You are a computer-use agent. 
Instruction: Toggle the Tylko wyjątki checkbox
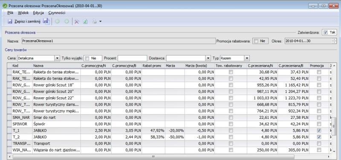point(87,58)
